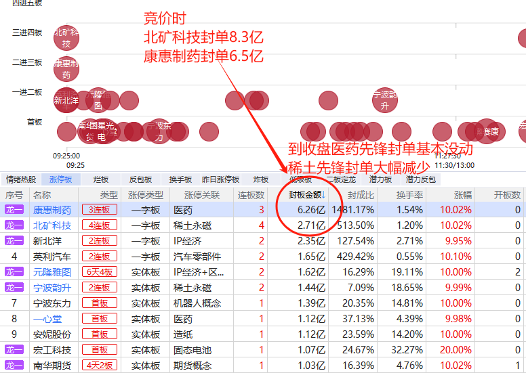Click the 龙一 tag beside 元隆雅图
The image size is (526, 373).
pyautogui.click(x=14, y=271)
